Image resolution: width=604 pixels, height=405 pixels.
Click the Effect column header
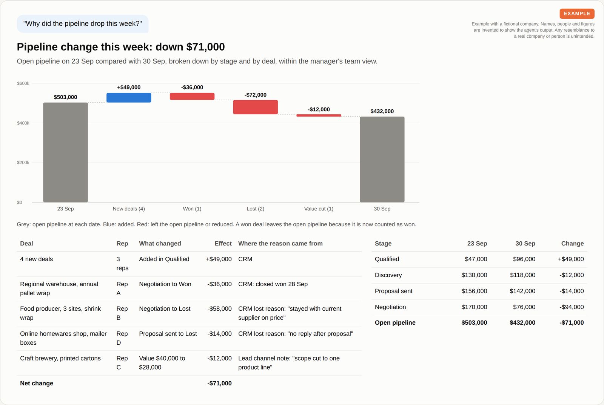[x=223, y=244]
